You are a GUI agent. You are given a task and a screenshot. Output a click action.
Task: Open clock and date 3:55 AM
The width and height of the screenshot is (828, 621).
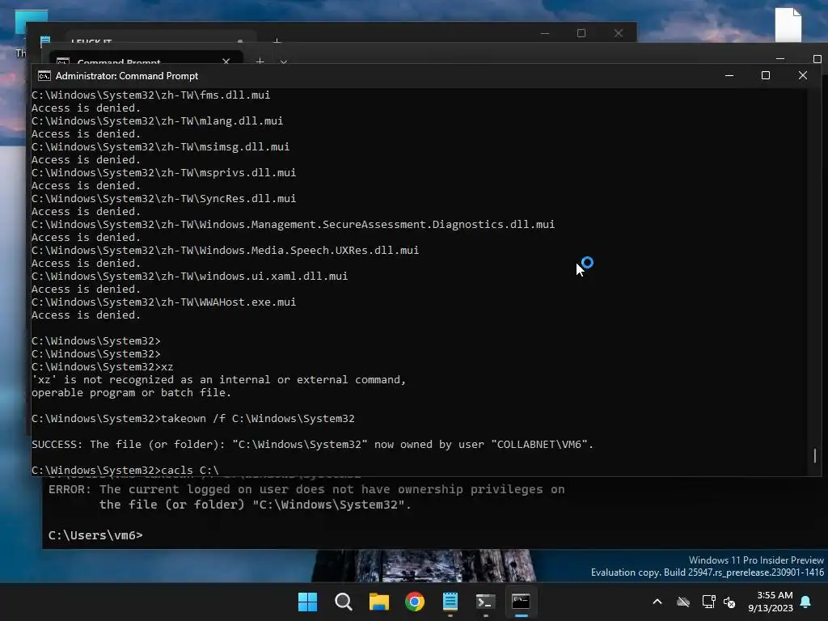[771, 602]
